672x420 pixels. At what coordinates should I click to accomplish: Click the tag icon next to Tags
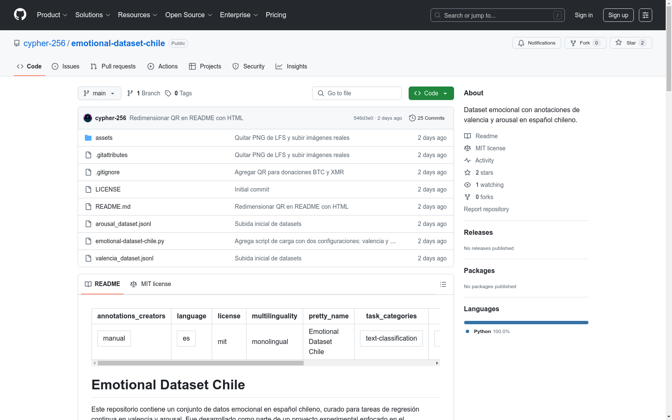coord(168,93)
